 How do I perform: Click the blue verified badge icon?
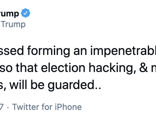26,13
